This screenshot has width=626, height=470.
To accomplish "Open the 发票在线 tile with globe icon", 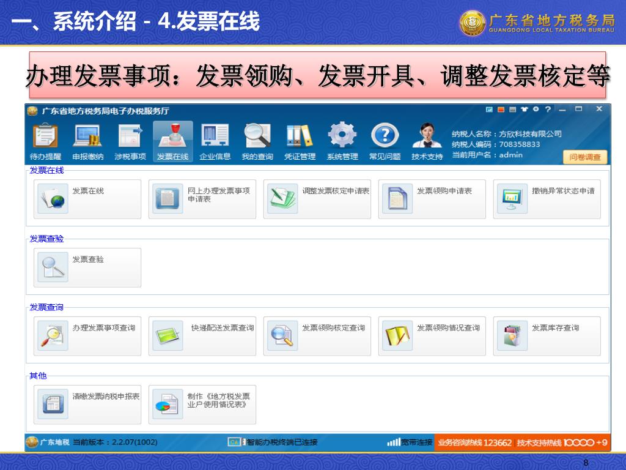I will pyautogui.click(x=87, y=199).
